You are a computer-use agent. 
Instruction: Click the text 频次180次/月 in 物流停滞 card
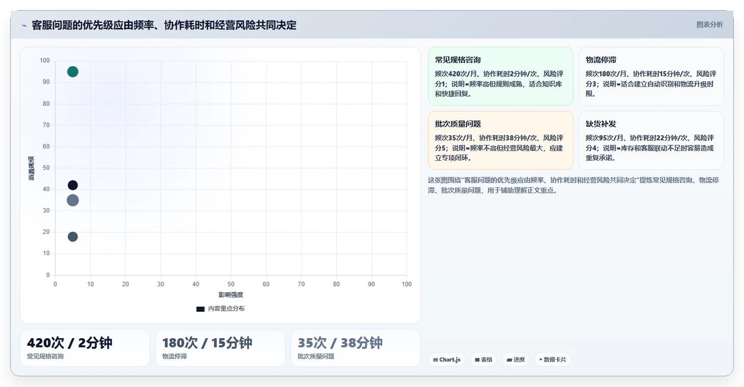tap(608, 74)
